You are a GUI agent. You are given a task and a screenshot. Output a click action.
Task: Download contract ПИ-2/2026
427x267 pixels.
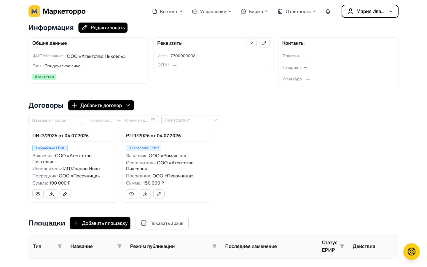pyautogui.click(x=52, y=194)
